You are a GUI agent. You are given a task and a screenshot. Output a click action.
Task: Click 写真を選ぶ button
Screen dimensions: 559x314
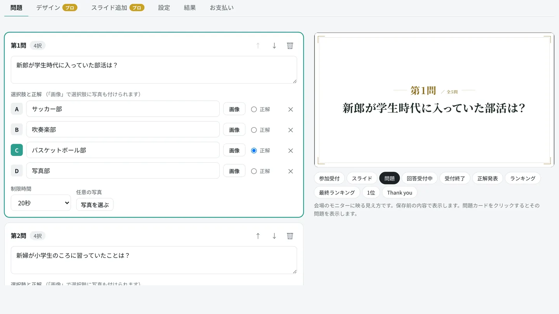click(95, 205)
